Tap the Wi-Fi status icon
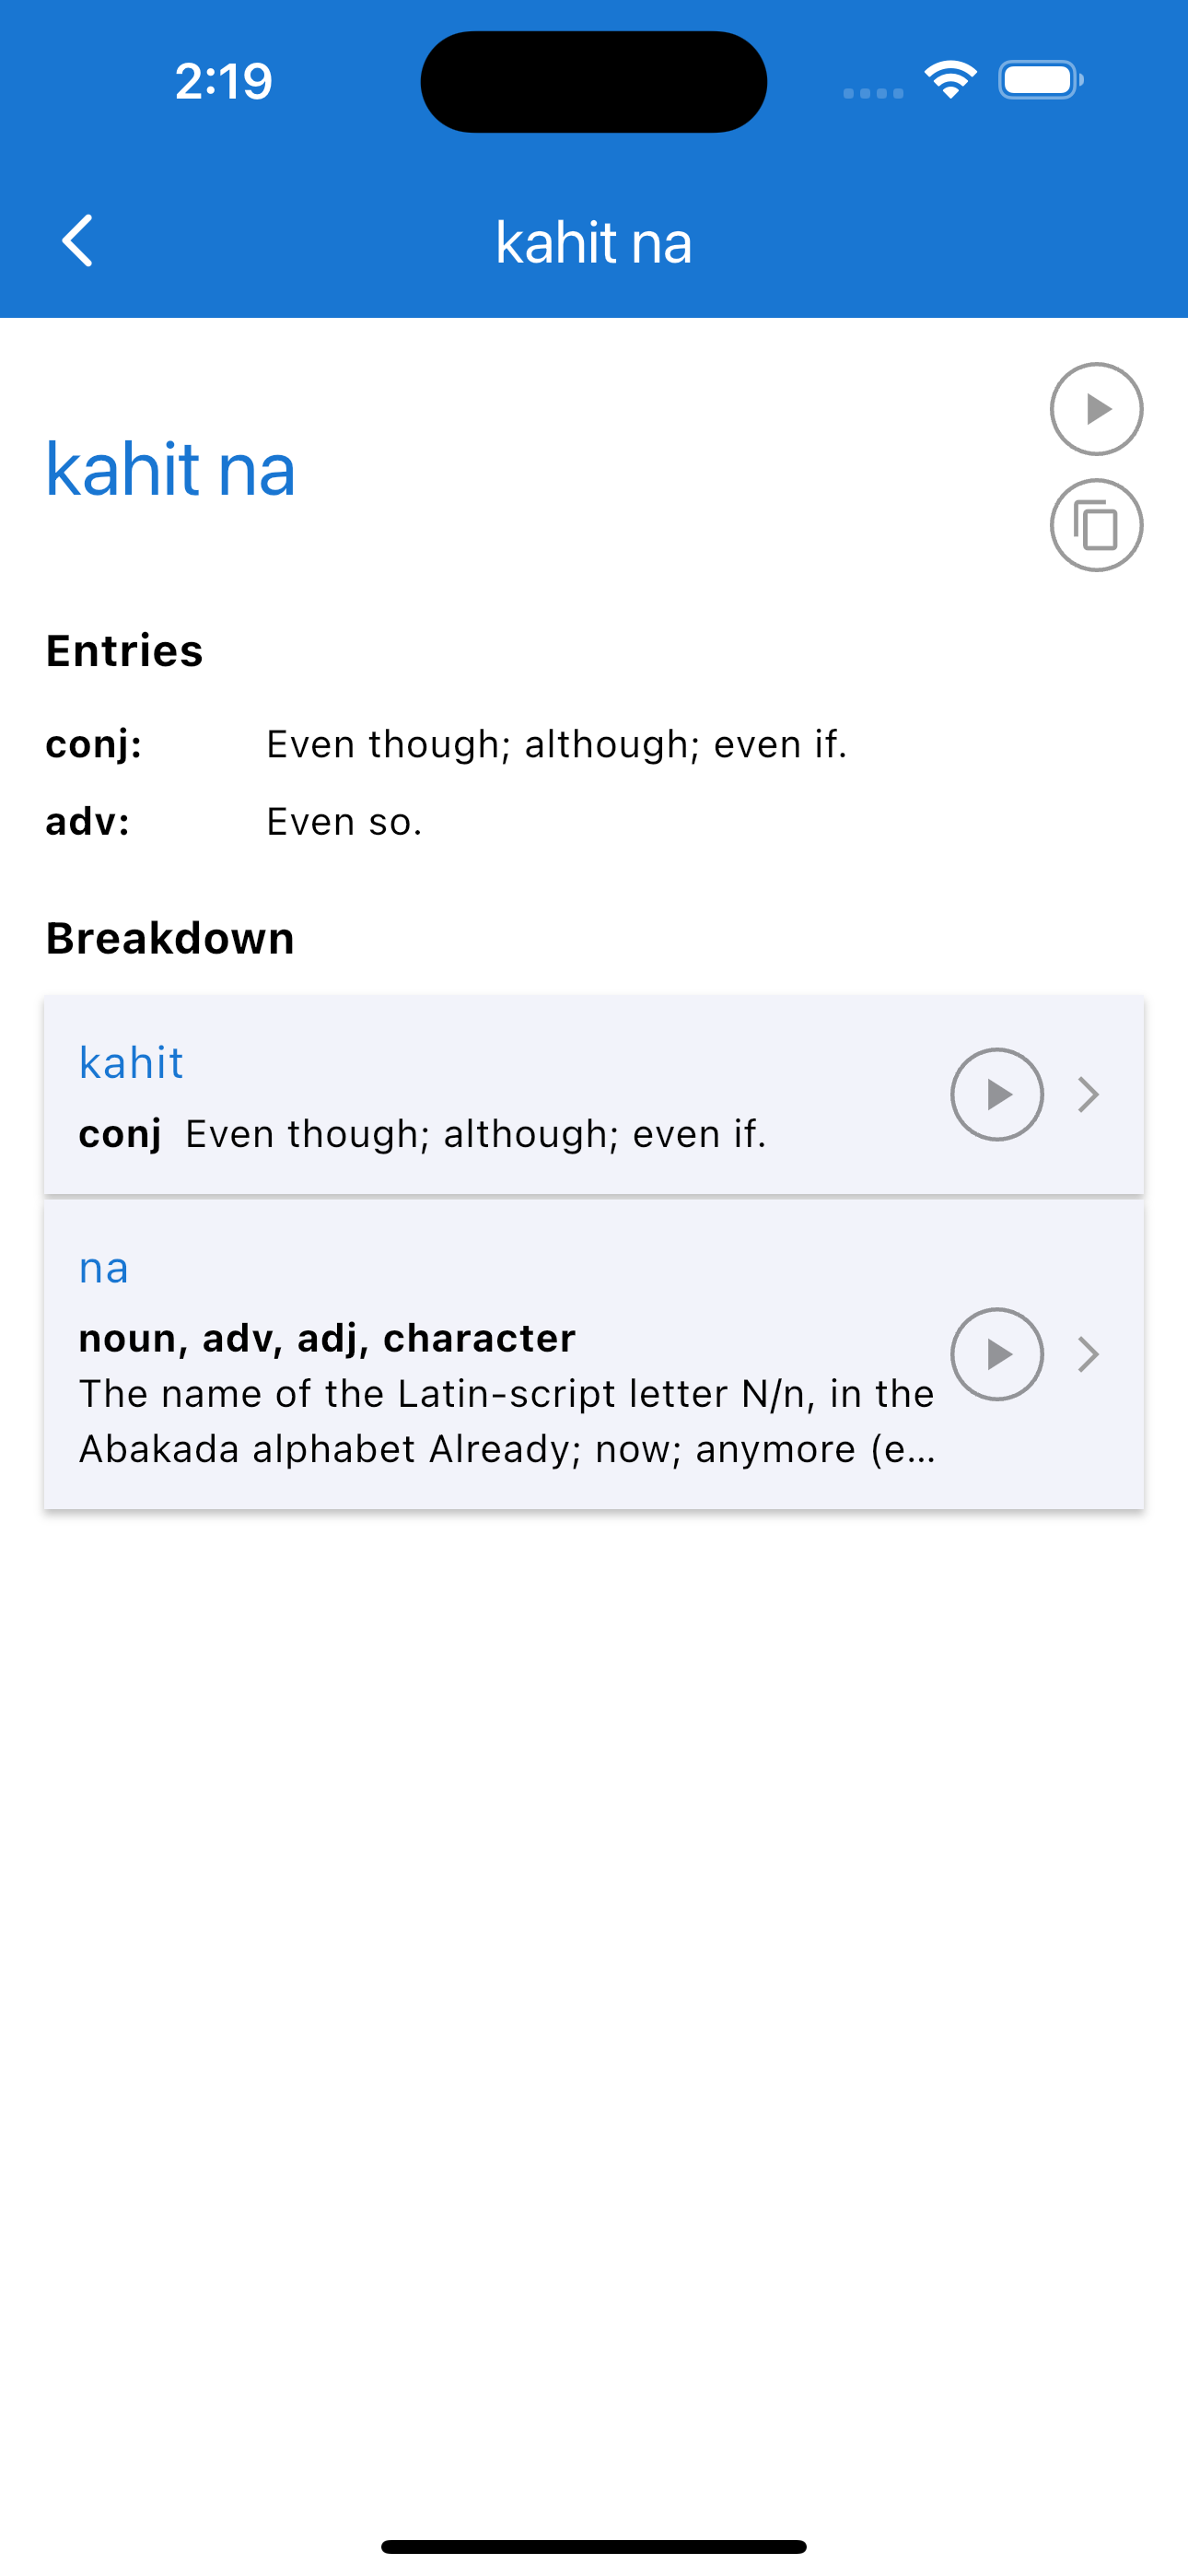This screenshot has height=2576, width=1188. [950, 80]
